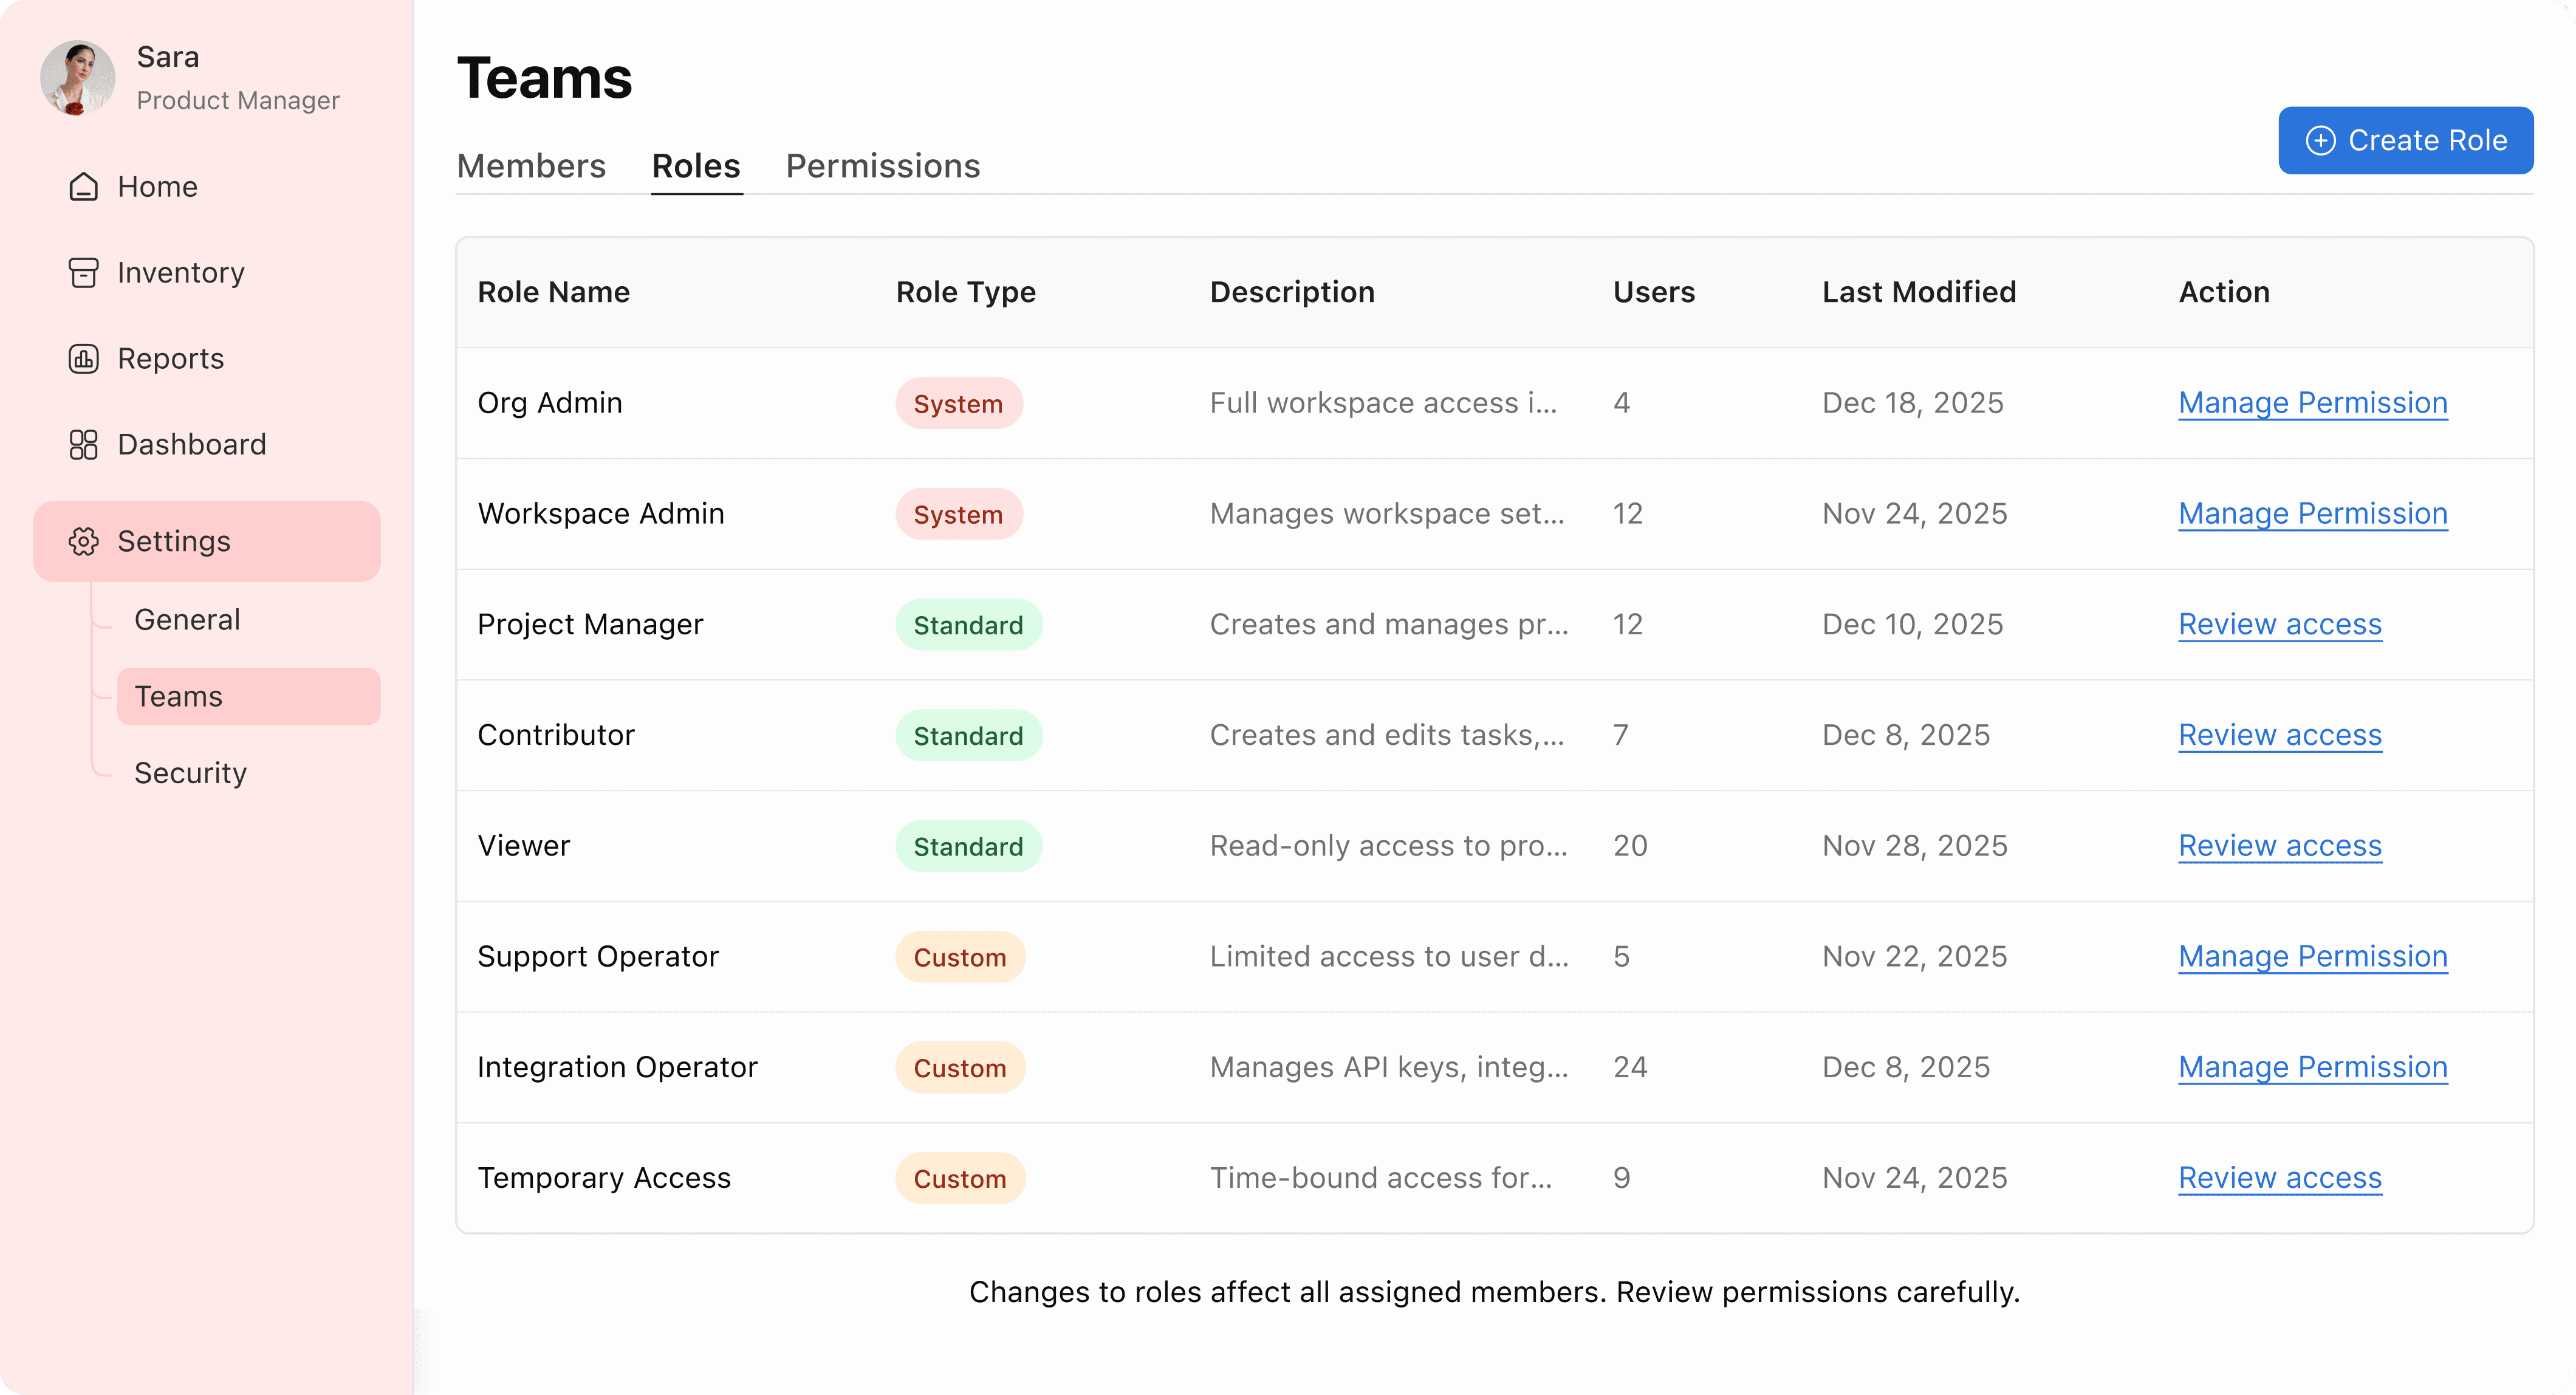The width and height of the screenshot is (2576, 1395).
Task: Select the Roles tab
Action: pos(696,166)
